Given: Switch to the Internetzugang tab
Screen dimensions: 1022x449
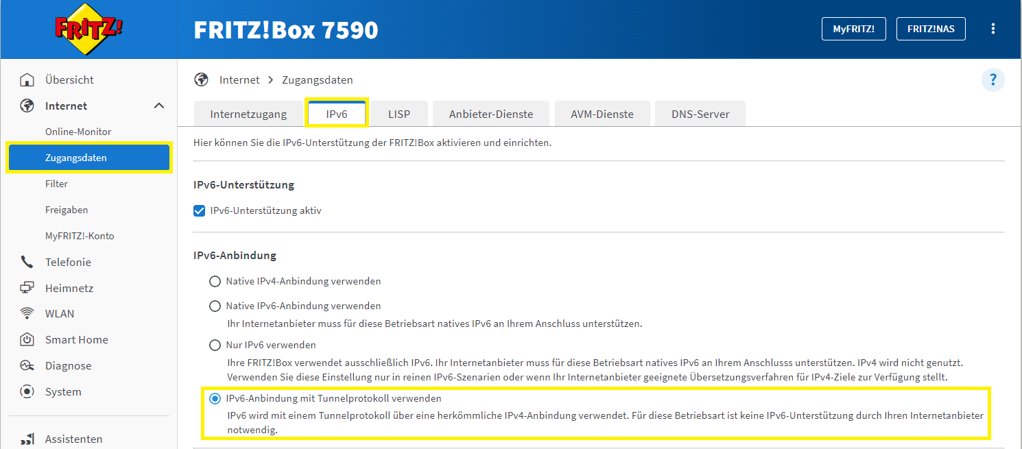Looking at the screenshot, I should point(248,114).
